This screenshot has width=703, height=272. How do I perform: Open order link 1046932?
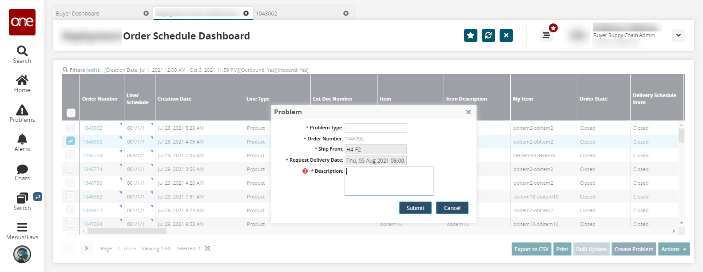pos(92,197)
